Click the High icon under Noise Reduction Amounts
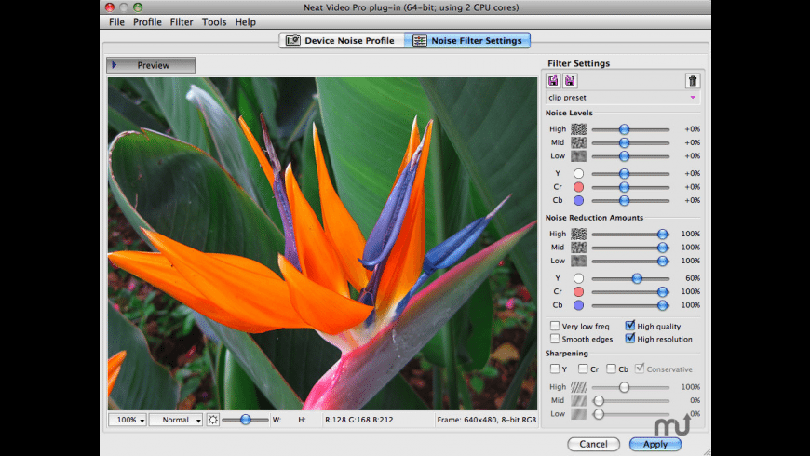 [x=578, y=234]
